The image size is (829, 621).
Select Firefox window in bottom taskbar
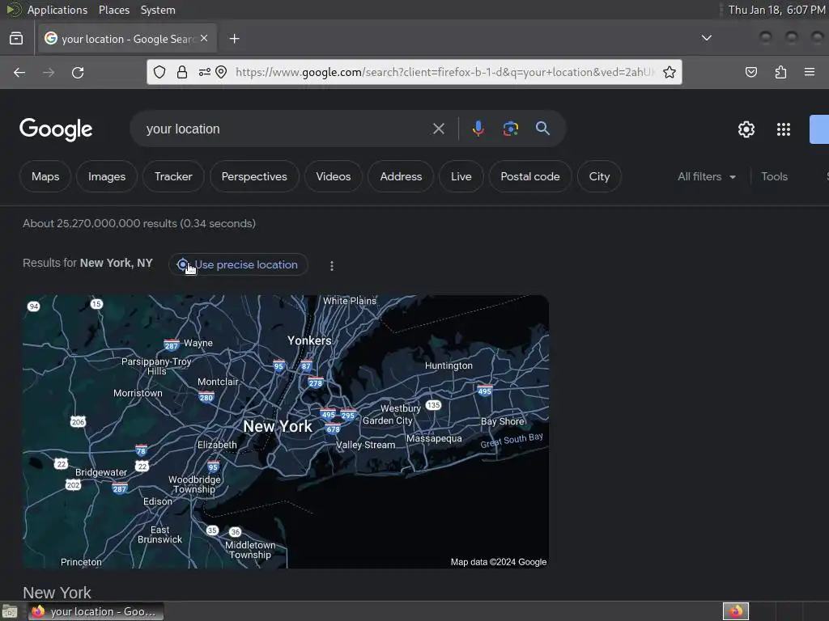[96, 611]
